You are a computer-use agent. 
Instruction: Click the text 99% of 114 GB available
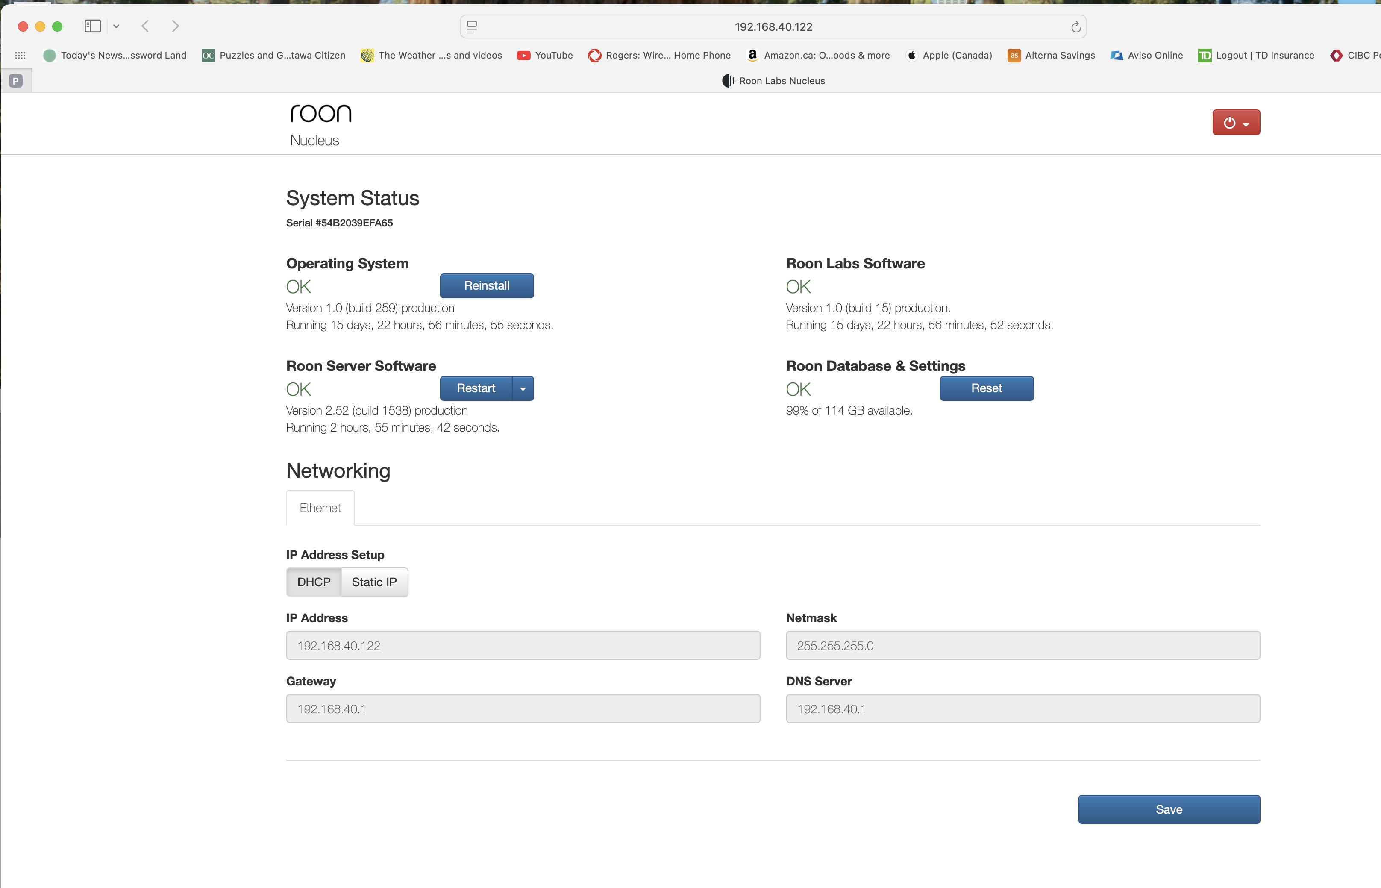(849, 411)
